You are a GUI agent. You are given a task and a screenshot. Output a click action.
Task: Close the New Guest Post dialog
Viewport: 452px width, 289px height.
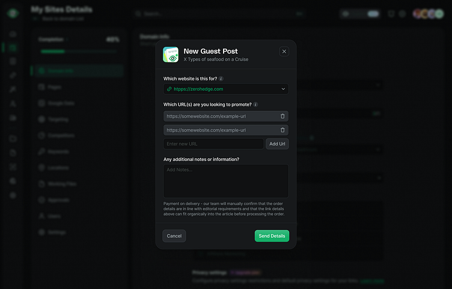[284, 52]
